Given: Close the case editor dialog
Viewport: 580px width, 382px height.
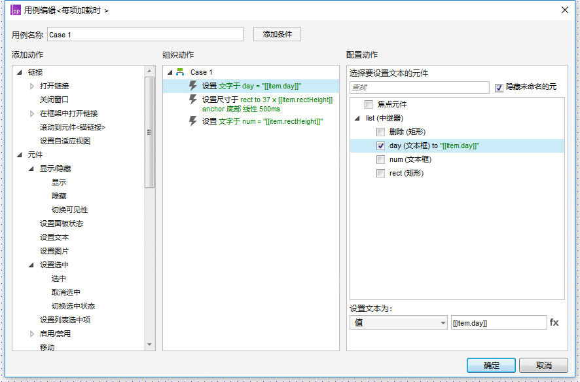Looking at the screenshot, I should click(565, 10).
